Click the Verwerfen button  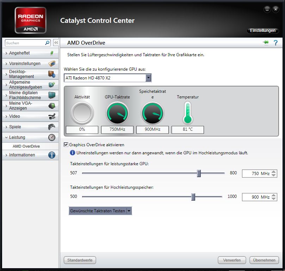tap(232, 260)
